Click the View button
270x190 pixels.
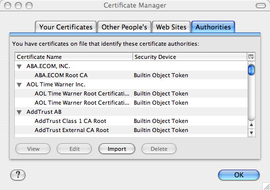pyautogui.click(x=33, y=149)
